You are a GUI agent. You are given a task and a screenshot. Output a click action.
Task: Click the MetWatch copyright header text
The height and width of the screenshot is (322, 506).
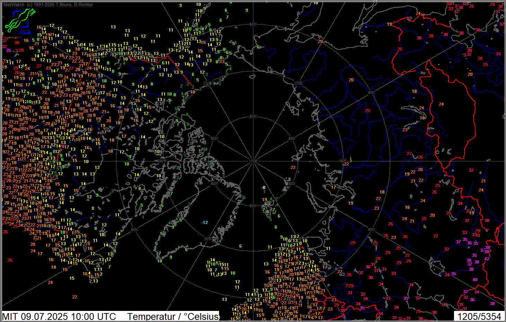click(x=48, y=5)
